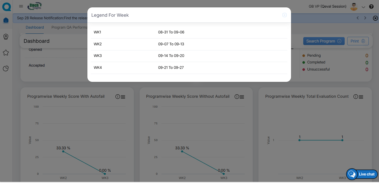Switch to Program QA Performance tab
The height and width of the screenshot is (183, 379).
(69, 27)
